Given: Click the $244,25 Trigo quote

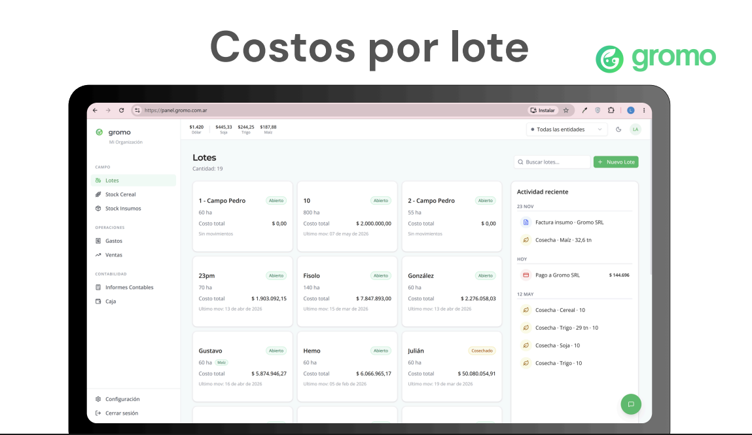Looking at the screenshot, I should tap(246, 130).
